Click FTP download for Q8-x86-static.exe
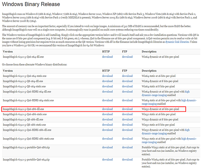The image size is (203, 168). (x=127, y=125)
